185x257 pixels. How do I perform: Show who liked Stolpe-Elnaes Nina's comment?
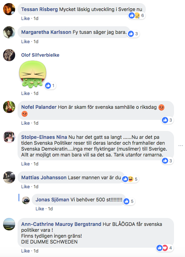[x=167, y=161]
